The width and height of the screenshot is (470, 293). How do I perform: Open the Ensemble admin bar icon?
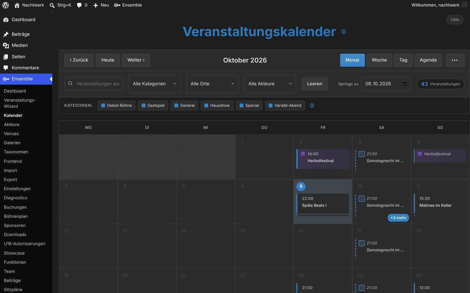tap(117, 5)
